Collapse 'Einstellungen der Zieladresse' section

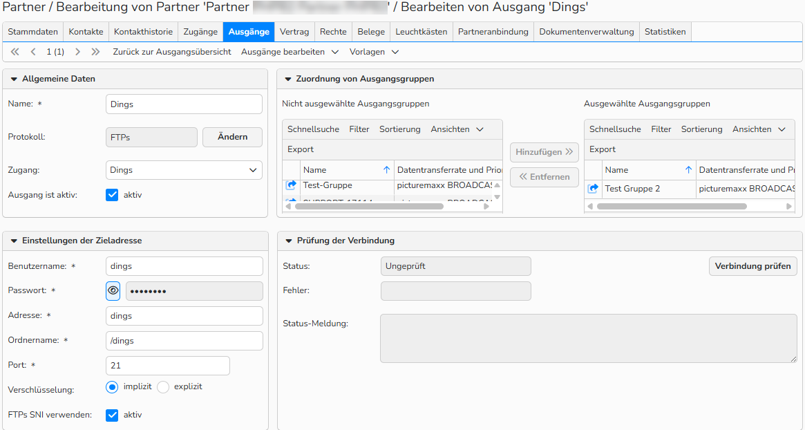tap(15, 241)
